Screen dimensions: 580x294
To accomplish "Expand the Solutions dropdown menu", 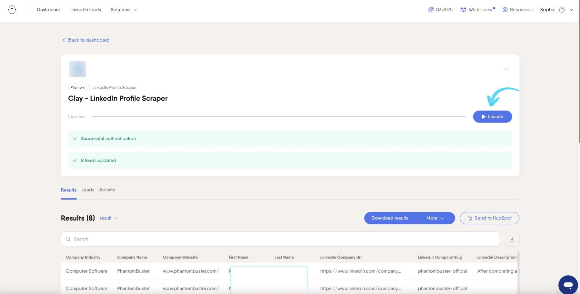I will point(124,10).
